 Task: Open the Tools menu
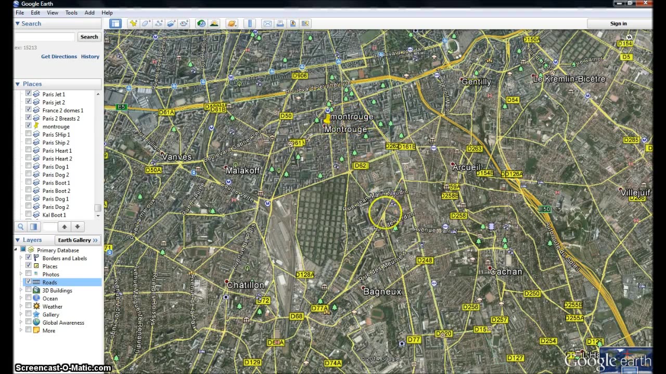(x=71, y=12)
